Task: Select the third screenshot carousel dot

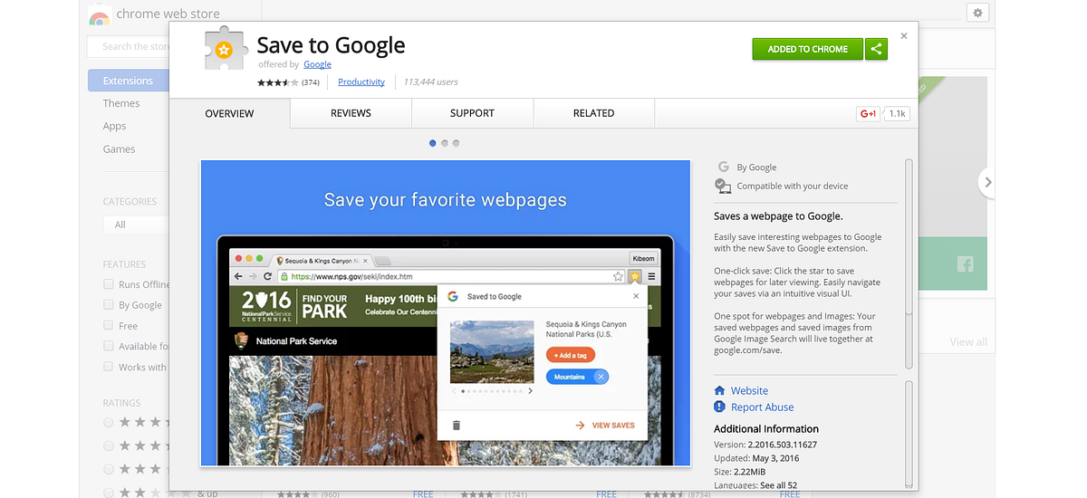Action: 457,143
